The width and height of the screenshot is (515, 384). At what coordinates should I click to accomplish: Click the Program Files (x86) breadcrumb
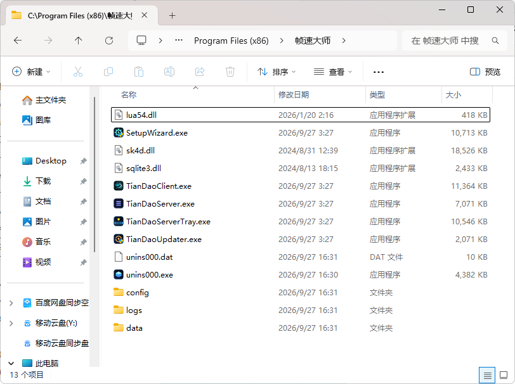(231, 41)
